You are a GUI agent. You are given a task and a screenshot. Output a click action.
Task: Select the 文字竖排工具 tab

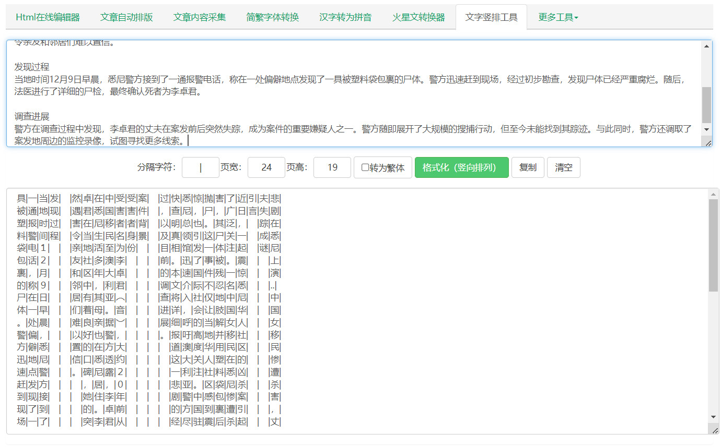[491, 17]
